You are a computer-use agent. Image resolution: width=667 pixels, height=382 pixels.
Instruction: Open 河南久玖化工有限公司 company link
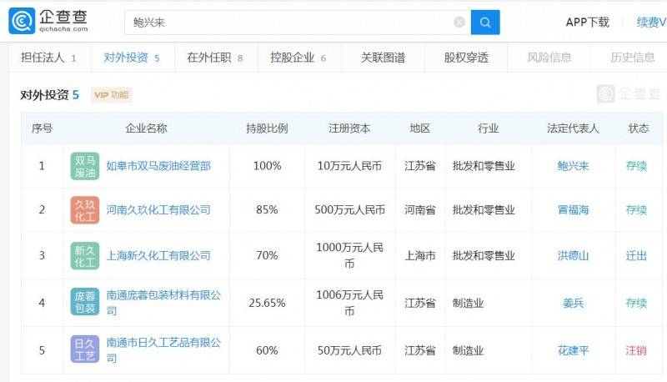click(x=158, y=210)
